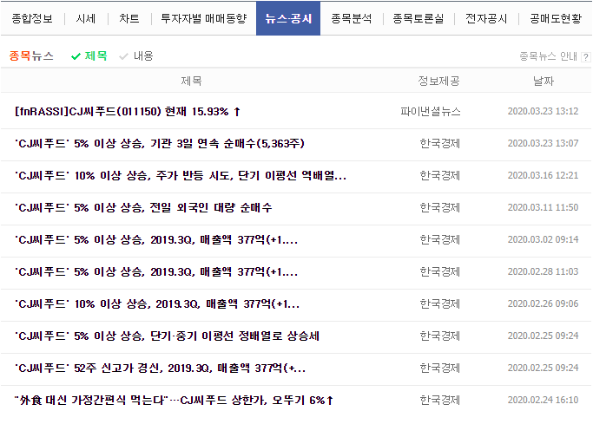
Task: Open the 종목뉴스 안내 help icon
Action: [x=586, y=57]
